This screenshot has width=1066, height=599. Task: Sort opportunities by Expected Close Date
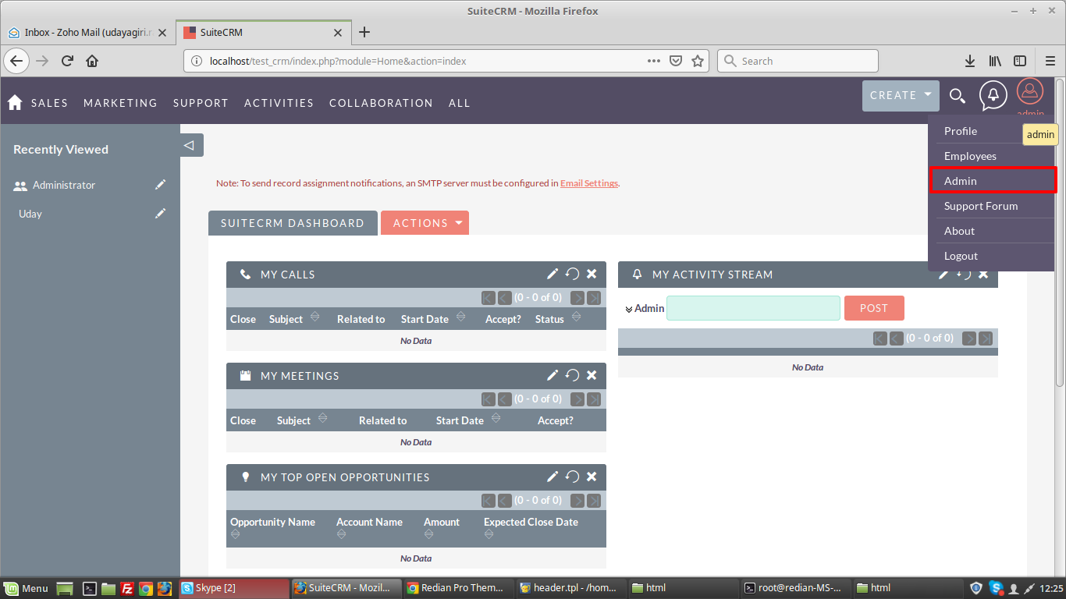pyautogui.click(x=489, y=534)
